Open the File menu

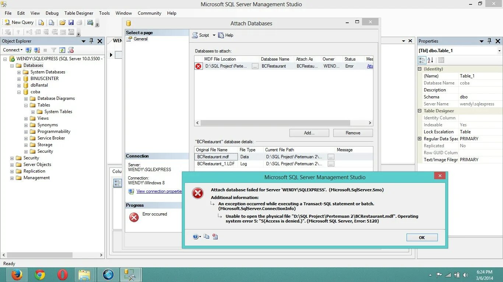[8, 13]
